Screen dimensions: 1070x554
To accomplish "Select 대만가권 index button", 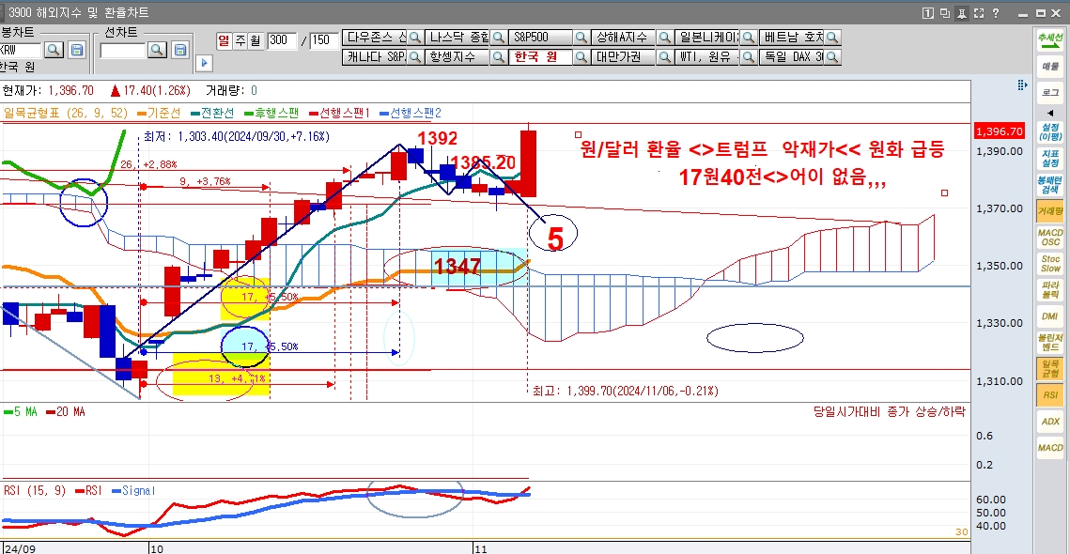I will [x=625, y=57].
